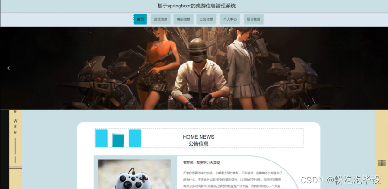Image resolution: width=388 pixels, height=189 pixels.
Task: Open the game controller news thumbnail
Action: (134, 174)
